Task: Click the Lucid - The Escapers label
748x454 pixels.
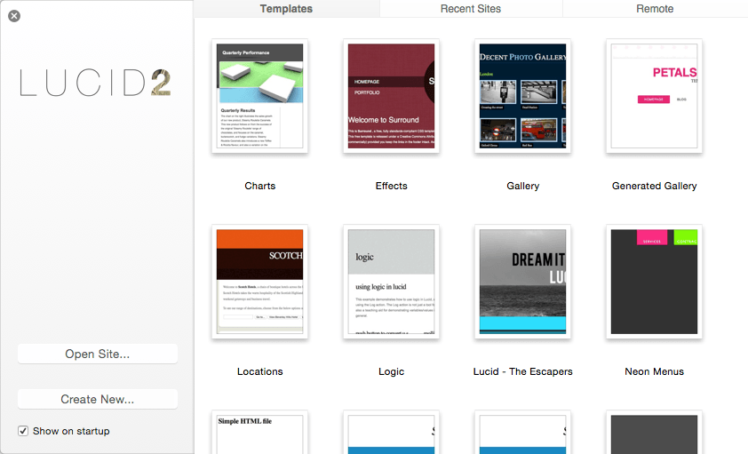Action: tap(523, 371)
